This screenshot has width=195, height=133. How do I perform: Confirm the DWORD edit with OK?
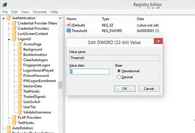point(125,89)
